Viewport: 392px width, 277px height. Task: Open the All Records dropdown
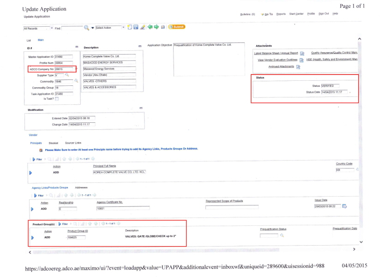click(x=51, y=28)
